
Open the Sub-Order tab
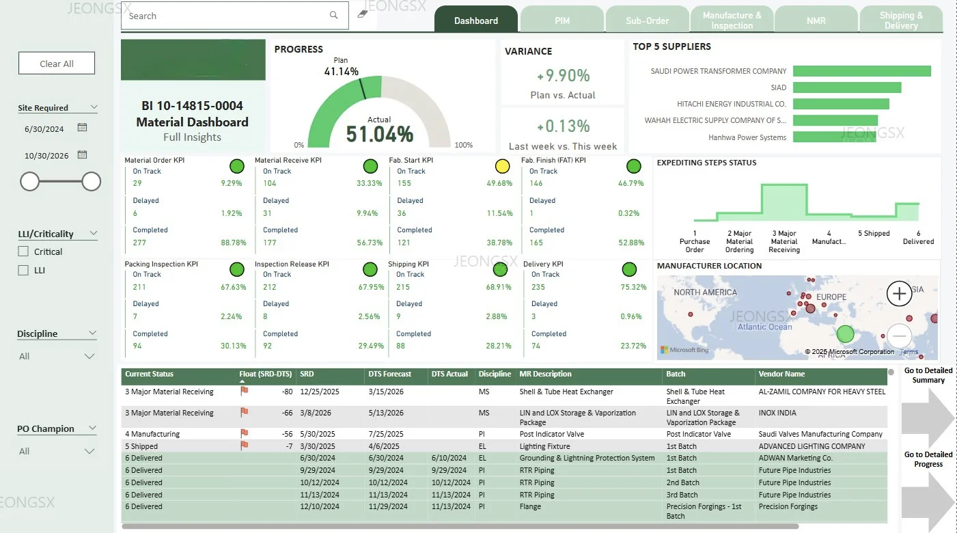click(648, 19)
